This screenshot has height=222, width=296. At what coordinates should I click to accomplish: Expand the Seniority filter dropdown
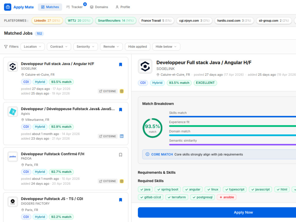[86, 47]
